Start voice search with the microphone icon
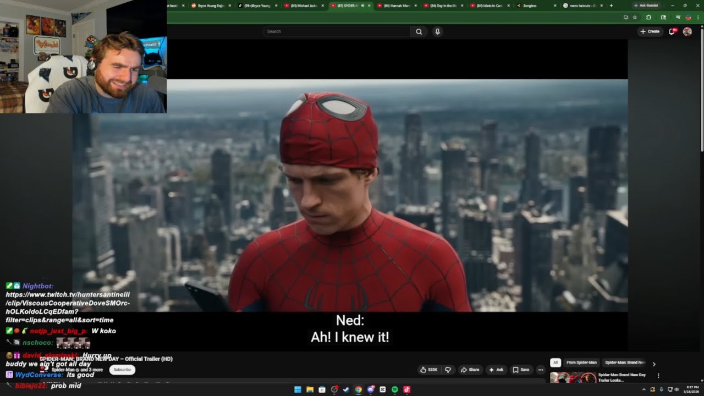704x396 pixels. click(x=438, y=31)
